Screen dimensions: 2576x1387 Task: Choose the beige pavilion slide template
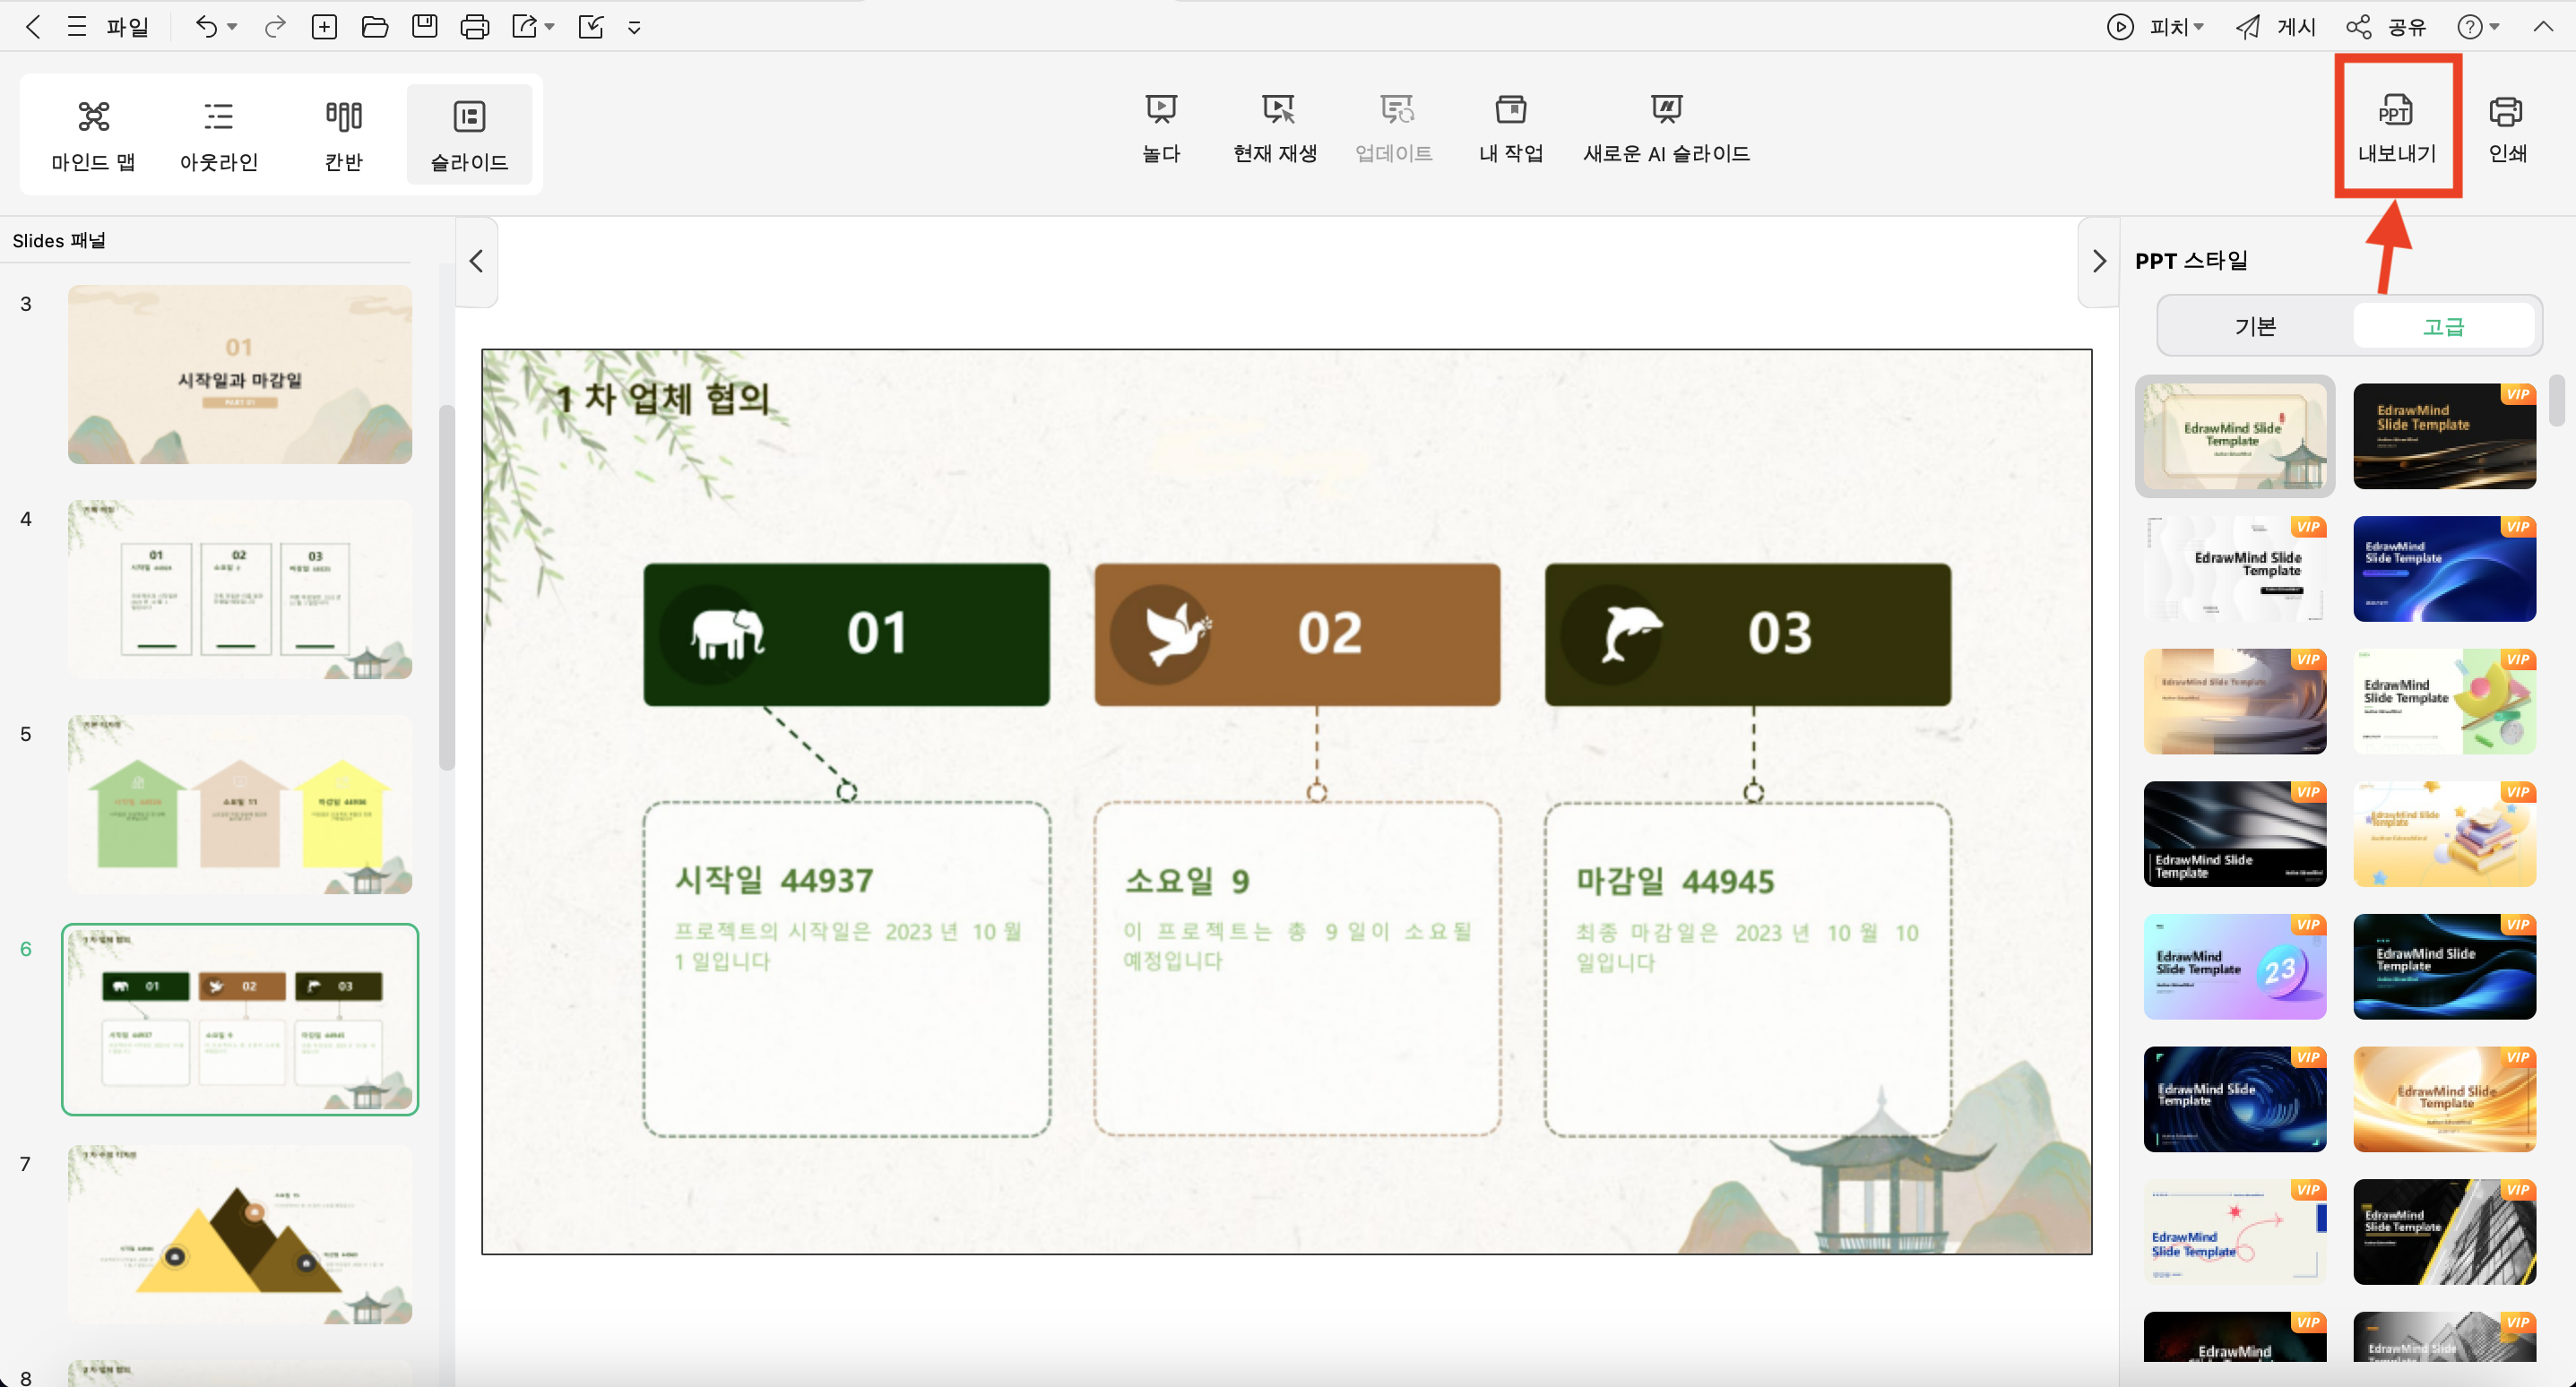coord(2235,436)
